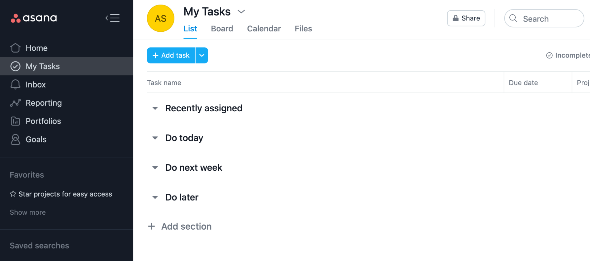
Task: Click the Share button
Action: tap(466, 18)
